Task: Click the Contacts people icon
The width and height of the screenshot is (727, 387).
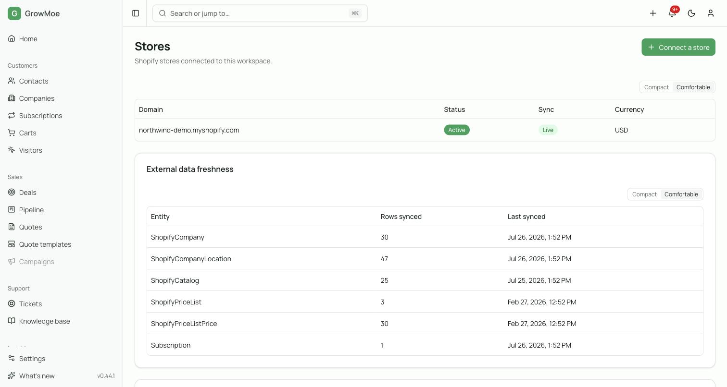Action: [x=12, y=81]
